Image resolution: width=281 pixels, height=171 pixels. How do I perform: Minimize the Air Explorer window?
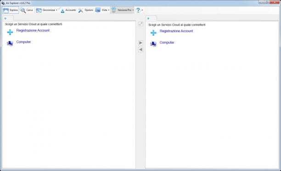pyautogui.click(x=261, y=2)
